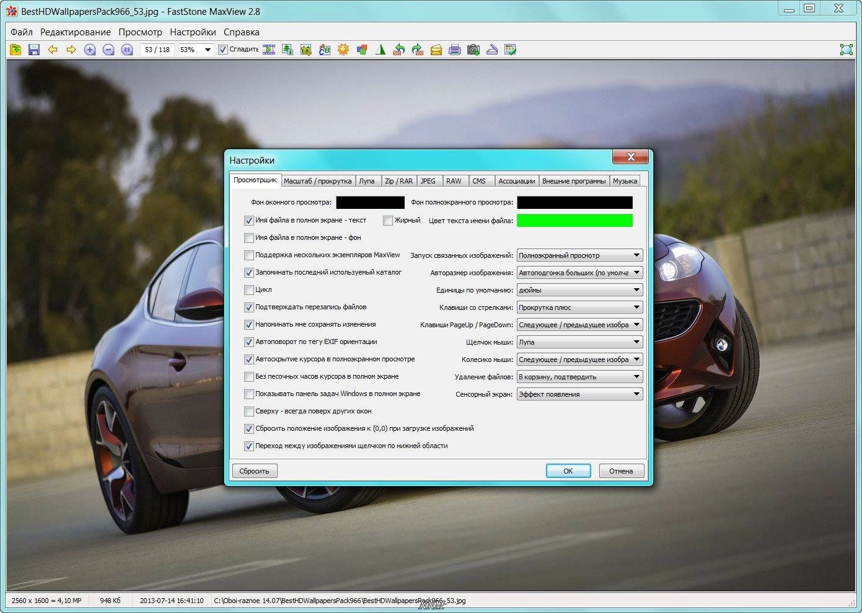This screenshot has width=862, height=613.
Task: Open the Справка menu
Action: click(x=242, y=32)
